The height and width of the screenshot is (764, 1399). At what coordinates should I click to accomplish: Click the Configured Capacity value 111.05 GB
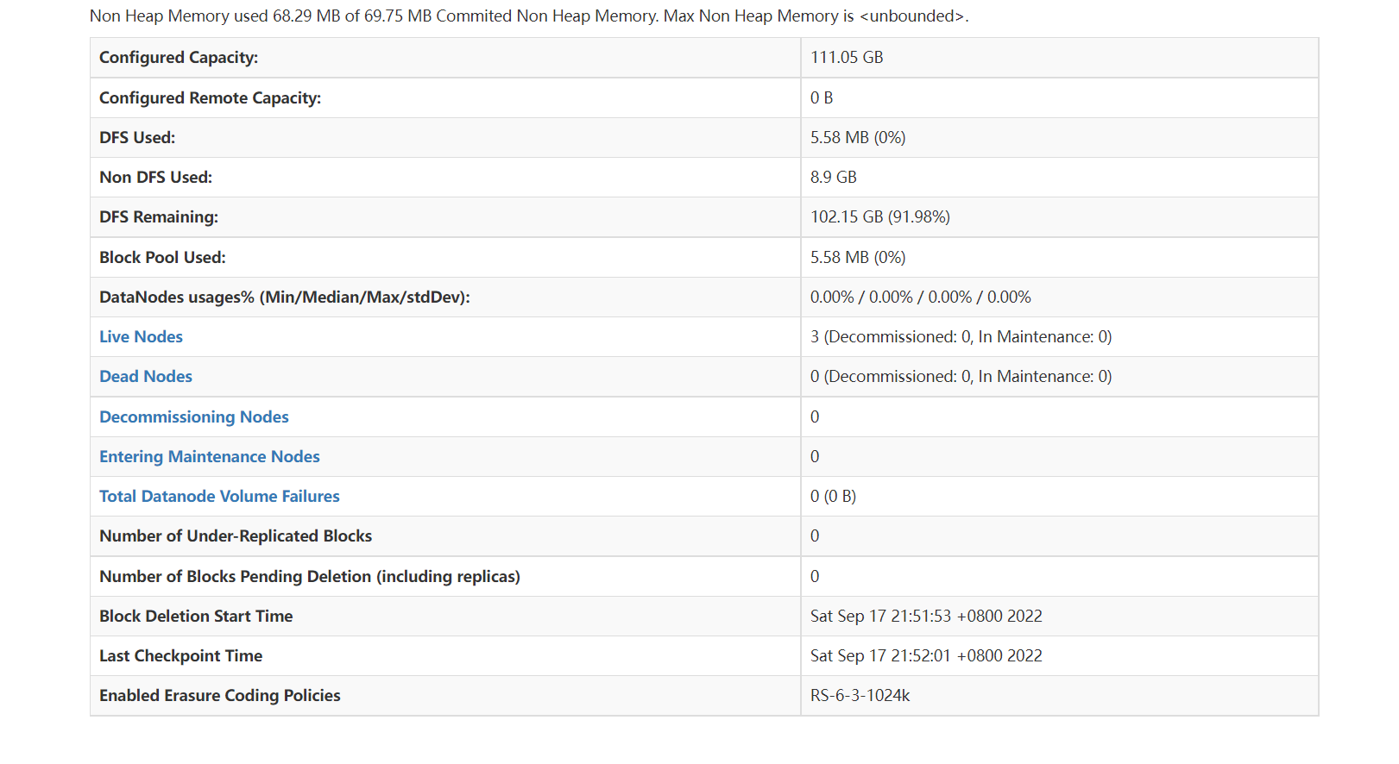pos(847,58)
